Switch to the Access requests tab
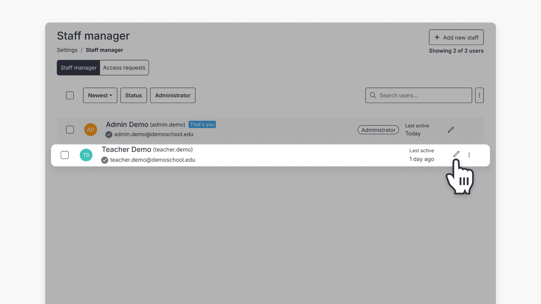This screenshot has height=304, width=541. click(x=124, y=68)
